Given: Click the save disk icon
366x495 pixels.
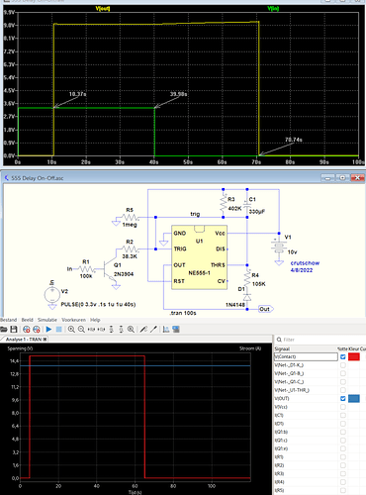Looking at the screenshot, I should (14, 329).
